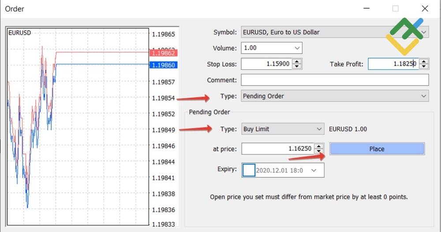The height and width of the screenshot is (232, 441).
Task: Click into the Comment text field
Action: (x=334, y=80)
